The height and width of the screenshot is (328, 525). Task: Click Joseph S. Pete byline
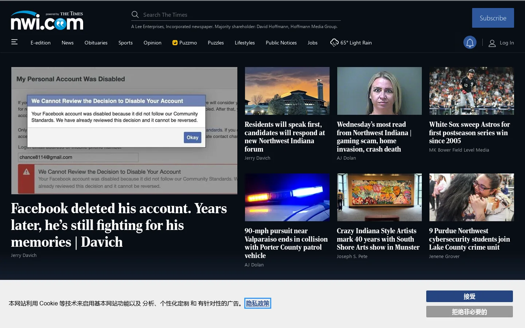point(352,257)
